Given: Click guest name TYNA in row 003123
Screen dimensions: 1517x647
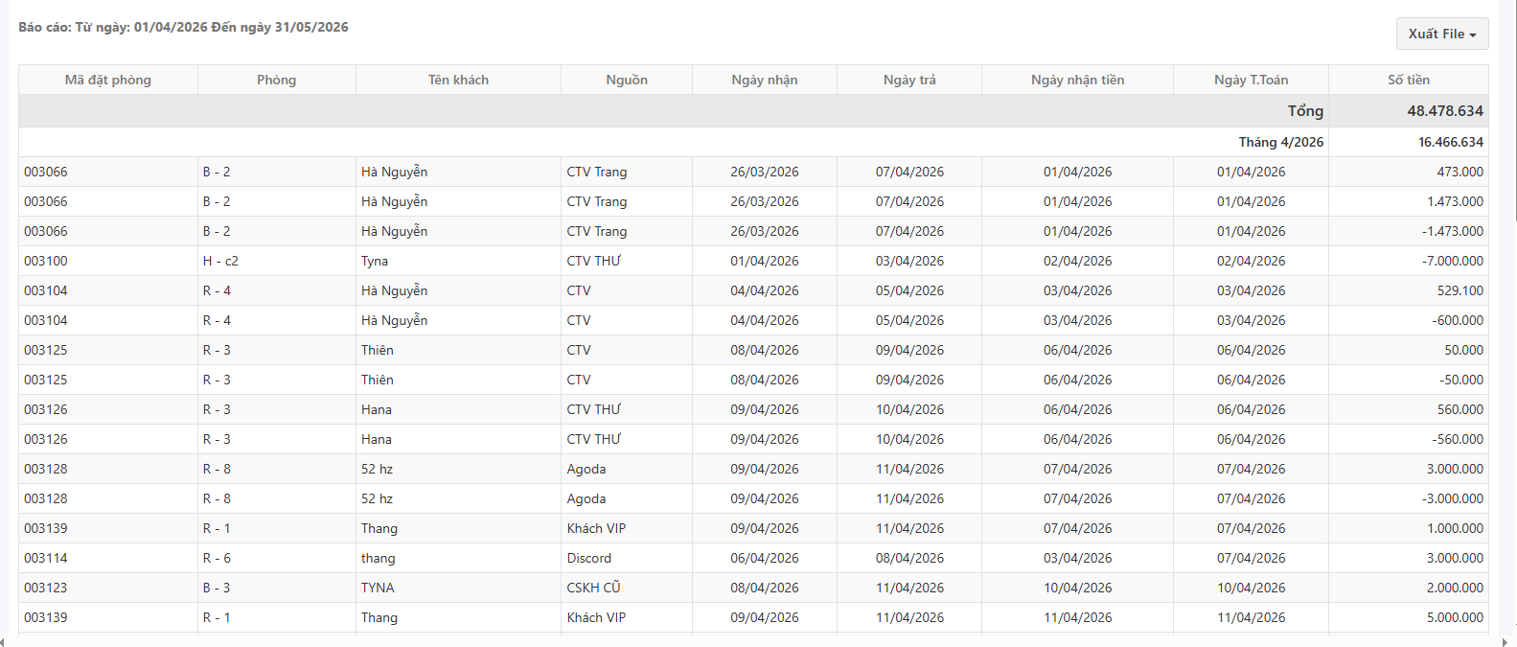Looking at the screenshot, I should click(x=378, y=588).
